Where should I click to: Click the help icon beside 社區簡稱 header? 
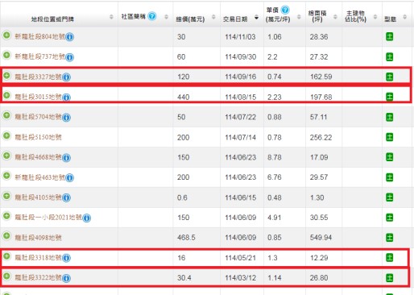[x=152, y=16]
